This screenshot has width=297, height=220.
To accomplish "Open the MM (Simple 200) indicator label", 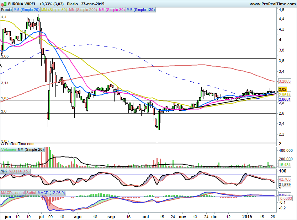I will (x=83, y=10).
